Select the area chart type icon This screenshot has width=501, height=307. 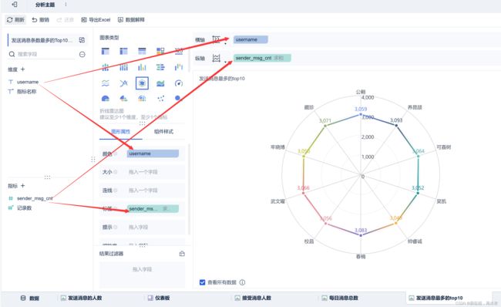(160, 83)
